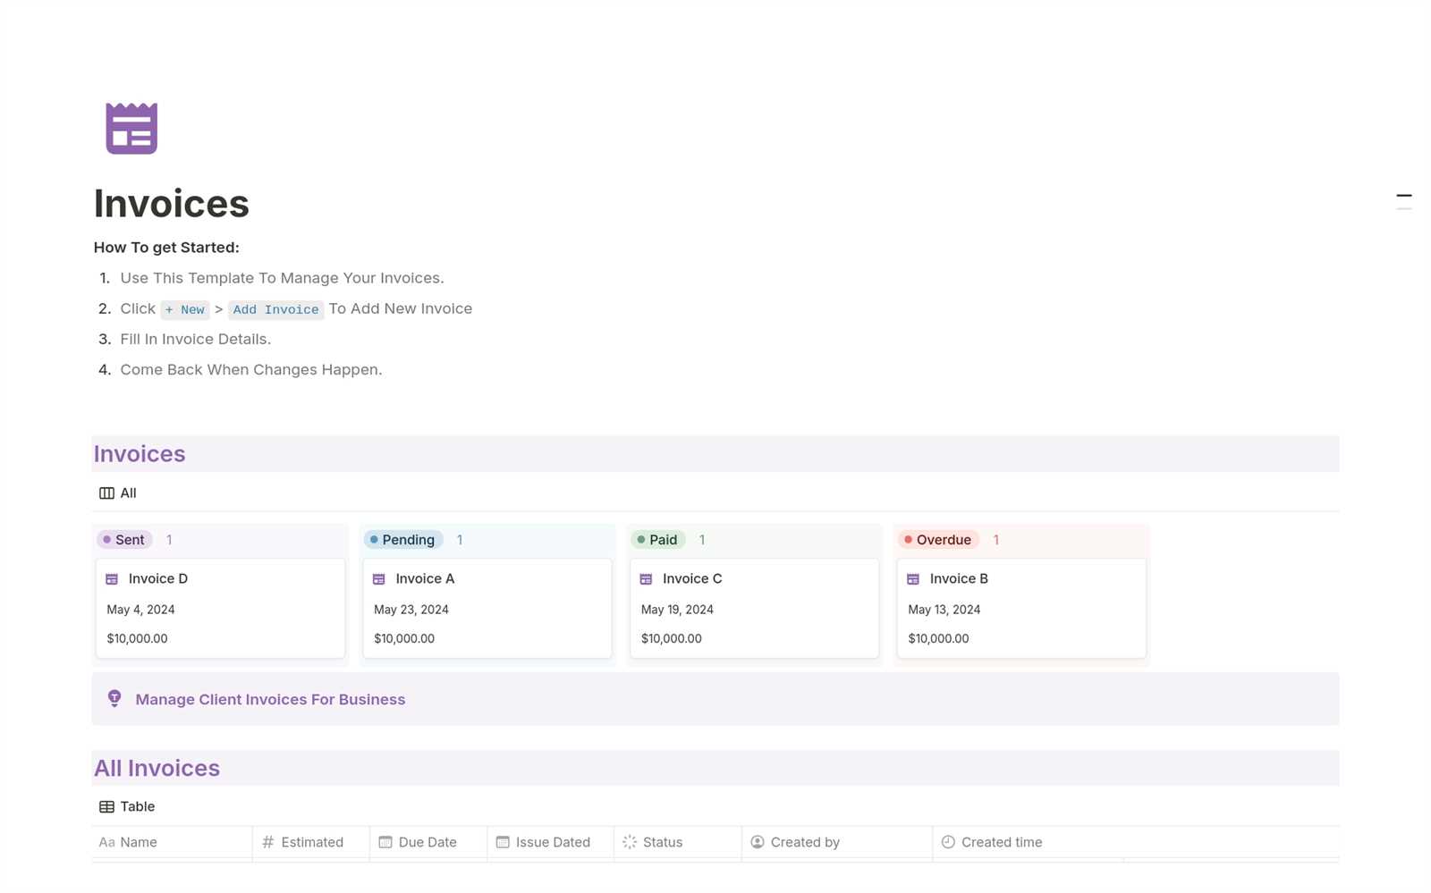Open the Invoice D card

(x=220, y=609)
